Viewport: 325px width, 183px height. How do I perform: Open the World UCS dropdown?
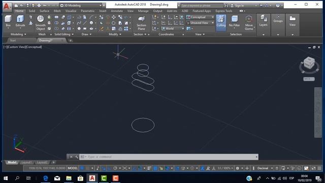tap(173, 28)
